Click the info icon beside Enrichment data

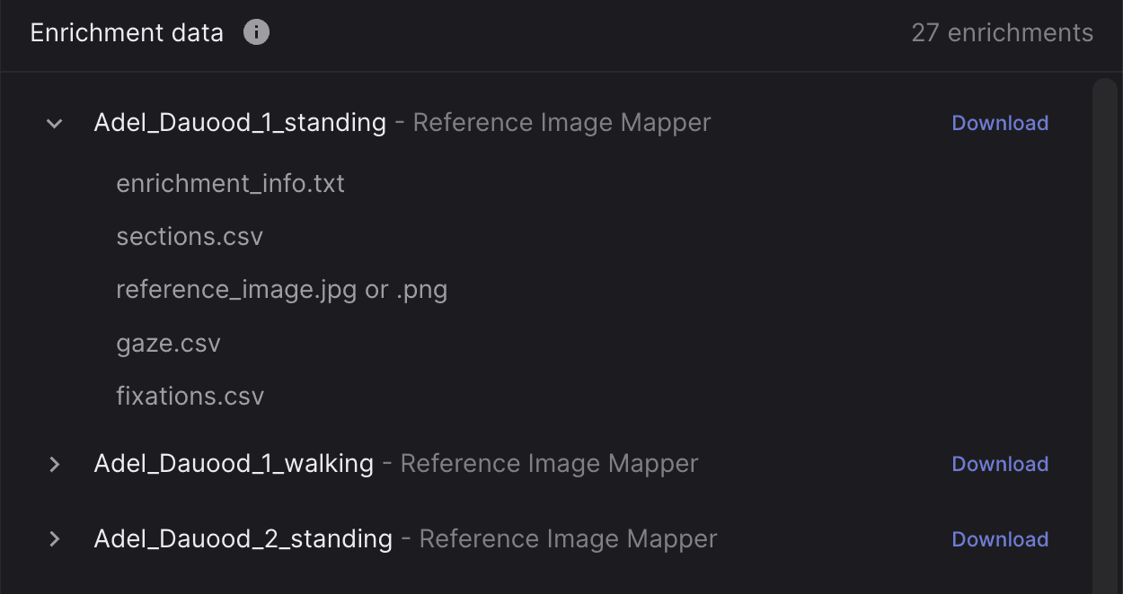[256, 33]
